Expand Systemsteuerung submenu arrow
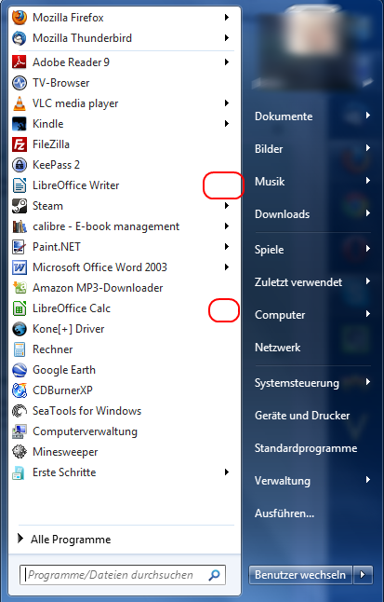 pyautogui.click(x=368, y=382)
